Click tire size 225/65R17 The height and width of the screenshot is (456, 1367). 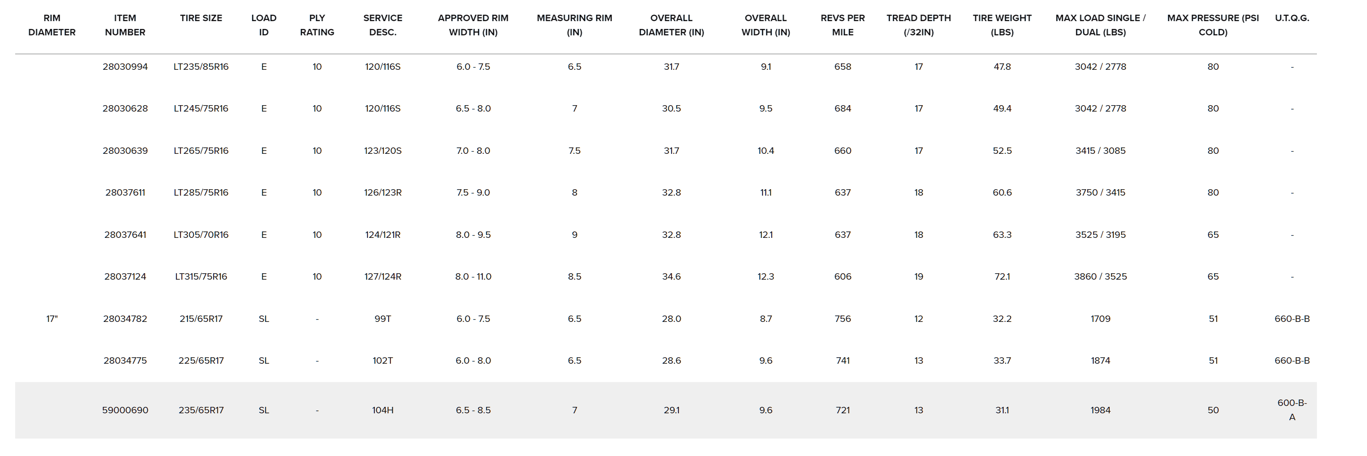point(201,360)
